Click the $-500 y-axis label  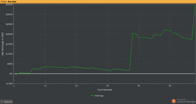click(x=10, y=84)
